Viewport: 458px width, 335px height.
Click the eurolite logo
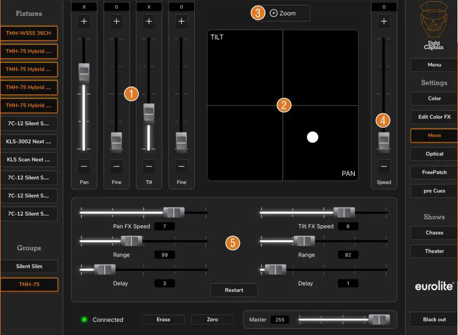[434, 286]
